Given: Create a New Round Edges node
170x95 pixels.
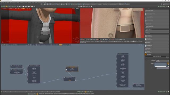Looking at the screenshot, I should (157, 47).
